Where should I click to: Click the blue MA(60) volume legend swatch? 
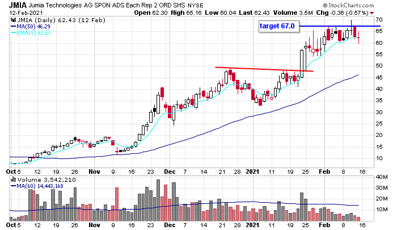click(14, 186)
